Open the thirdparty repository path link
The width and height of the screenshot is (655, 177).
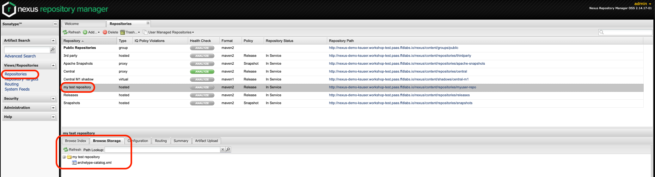[x=400, y=56]
